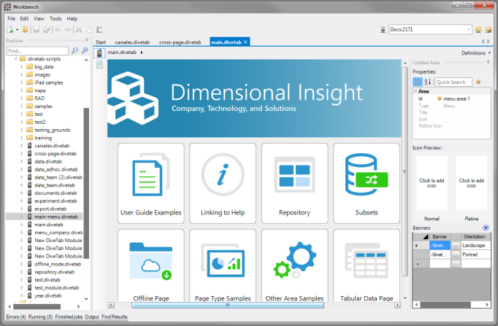Image resolution: width=498 pixels, height=326 pixels.
Task: Open the New file dropdown arrow
Action: 17,29
